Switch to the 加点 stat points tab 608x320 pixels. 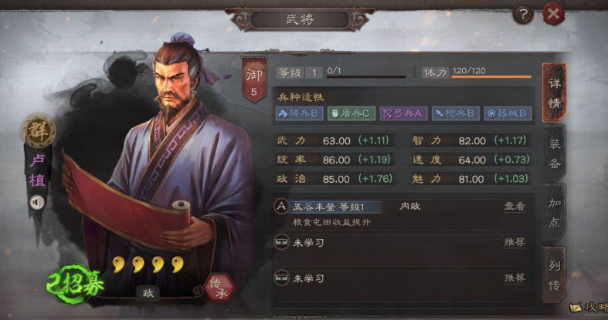[555, 212]
